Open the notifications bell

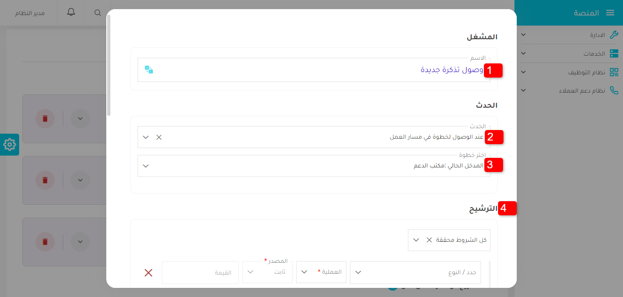72,12
